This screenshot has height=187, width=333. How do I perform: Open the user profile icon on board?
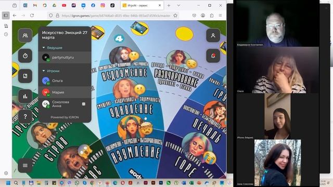coord(213,35)
